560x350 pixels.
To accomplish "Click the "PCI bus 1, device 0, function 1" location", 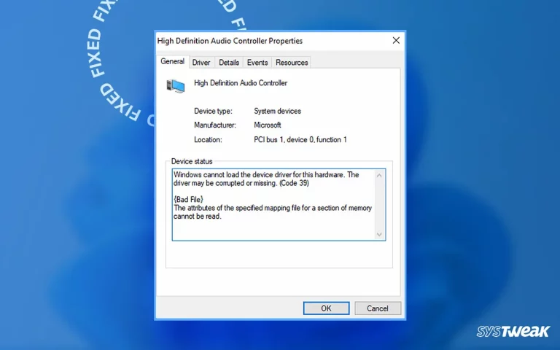I will coord(300,140).
